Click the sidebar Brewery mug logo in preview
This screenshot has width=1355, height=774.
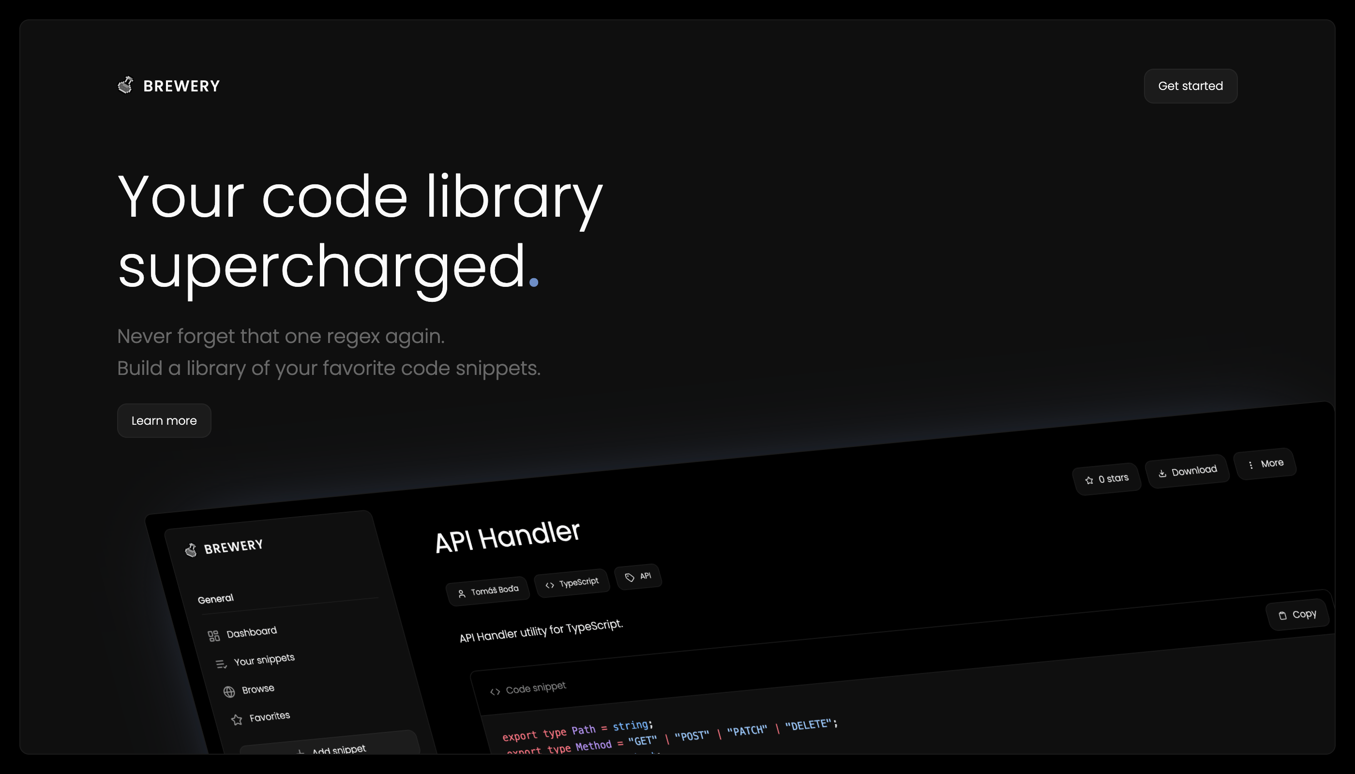click(x=191, y=550)
